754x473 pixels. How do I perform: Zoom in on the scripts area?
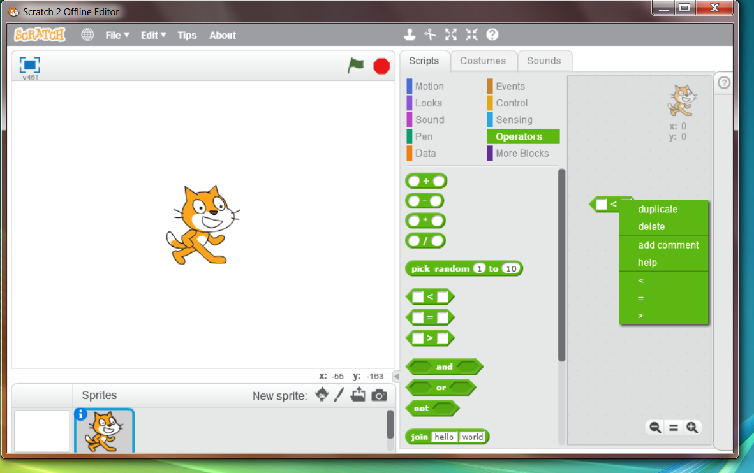692,428
